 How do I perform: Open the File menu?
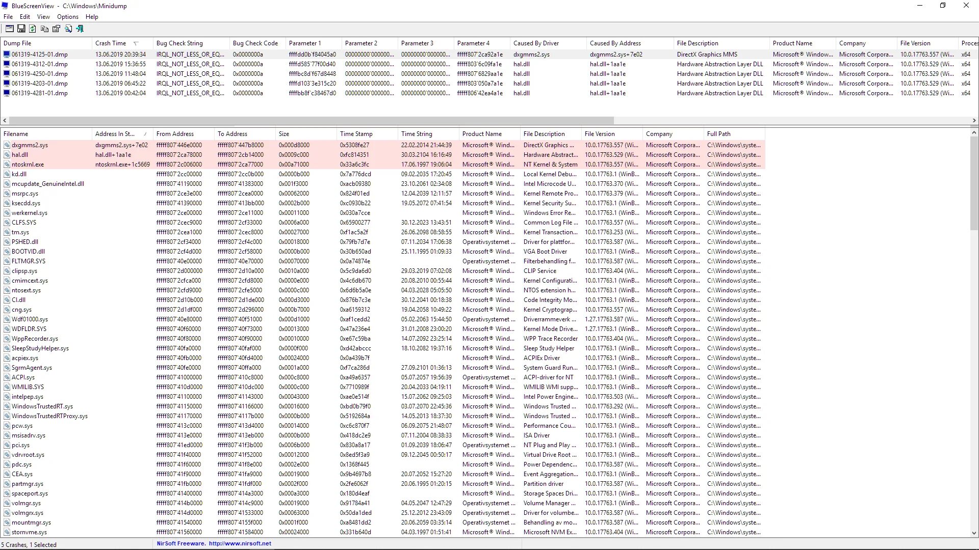(8, 17)
